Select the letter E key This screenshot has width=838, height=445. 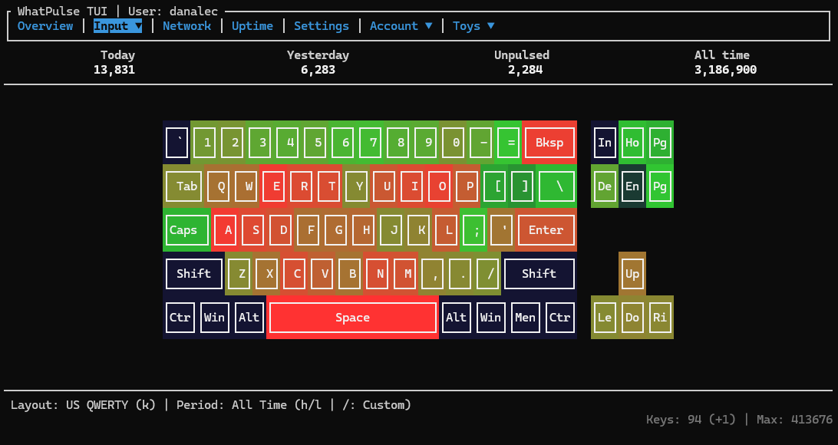coord(276,186)
